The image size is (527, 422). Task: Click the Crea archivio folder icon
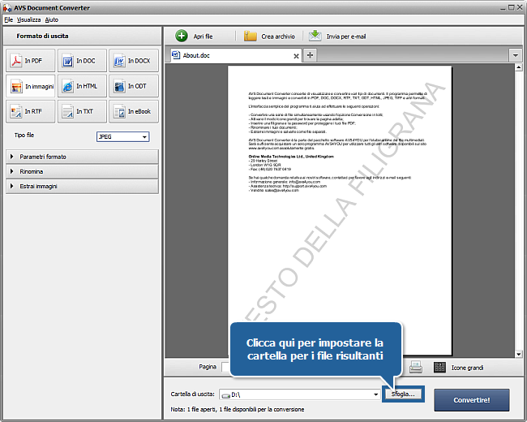pos(250,36)
